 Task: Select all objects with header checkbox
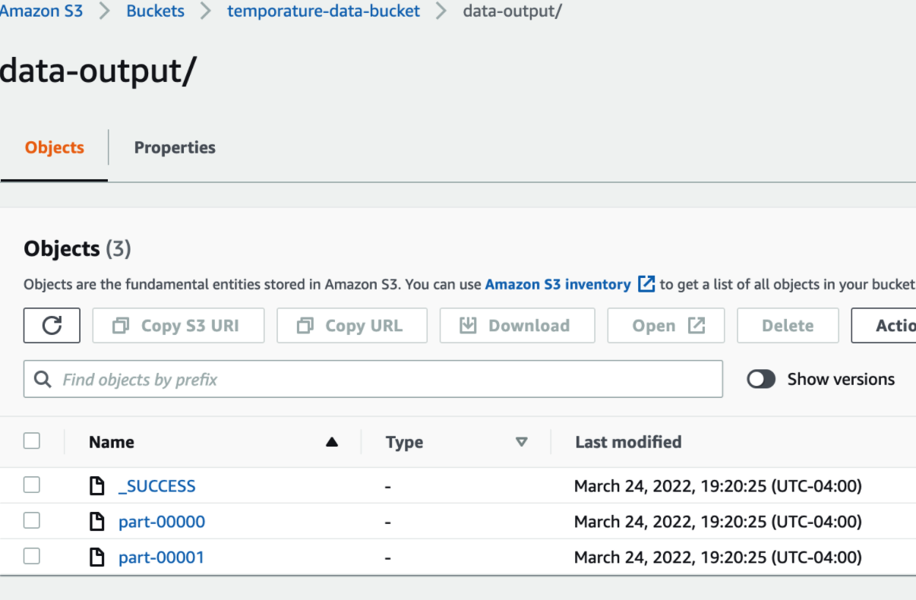(32, 441)
